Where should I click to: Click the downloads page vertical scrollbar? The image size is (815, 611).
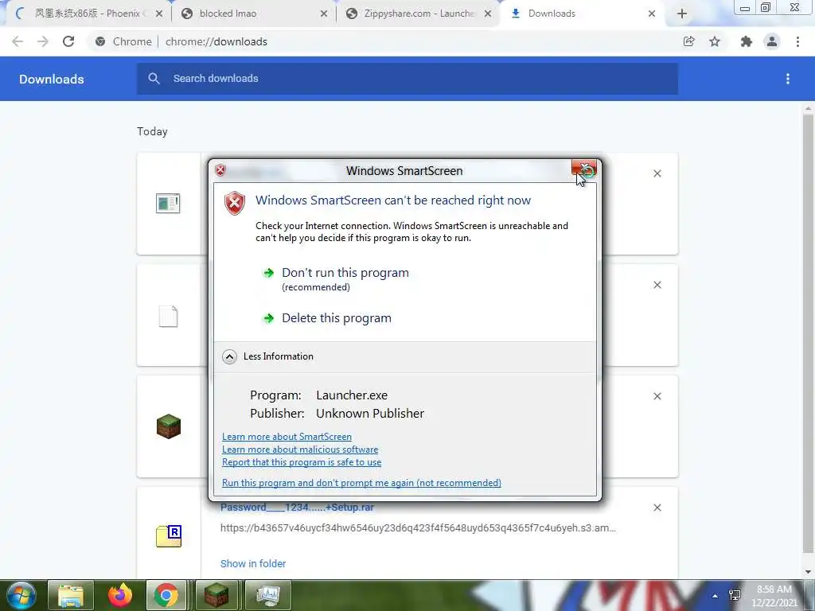(x=809, y=333)
